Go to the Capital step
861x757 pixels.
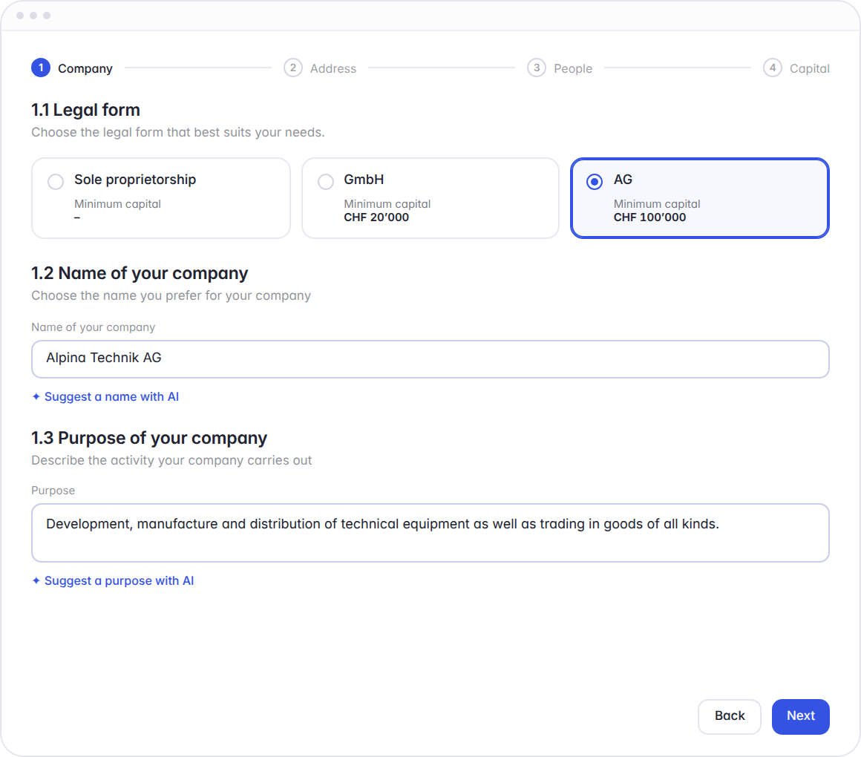[796, 68]
